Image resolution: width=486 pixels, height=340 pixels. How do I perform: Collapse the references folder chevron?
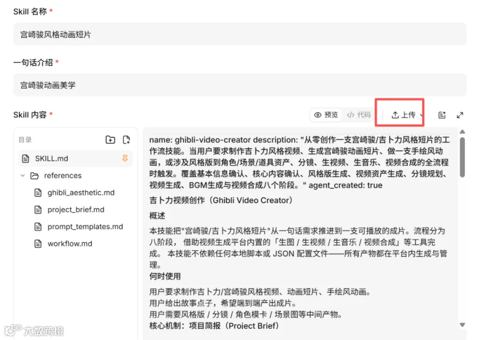[x=23, y=176]
